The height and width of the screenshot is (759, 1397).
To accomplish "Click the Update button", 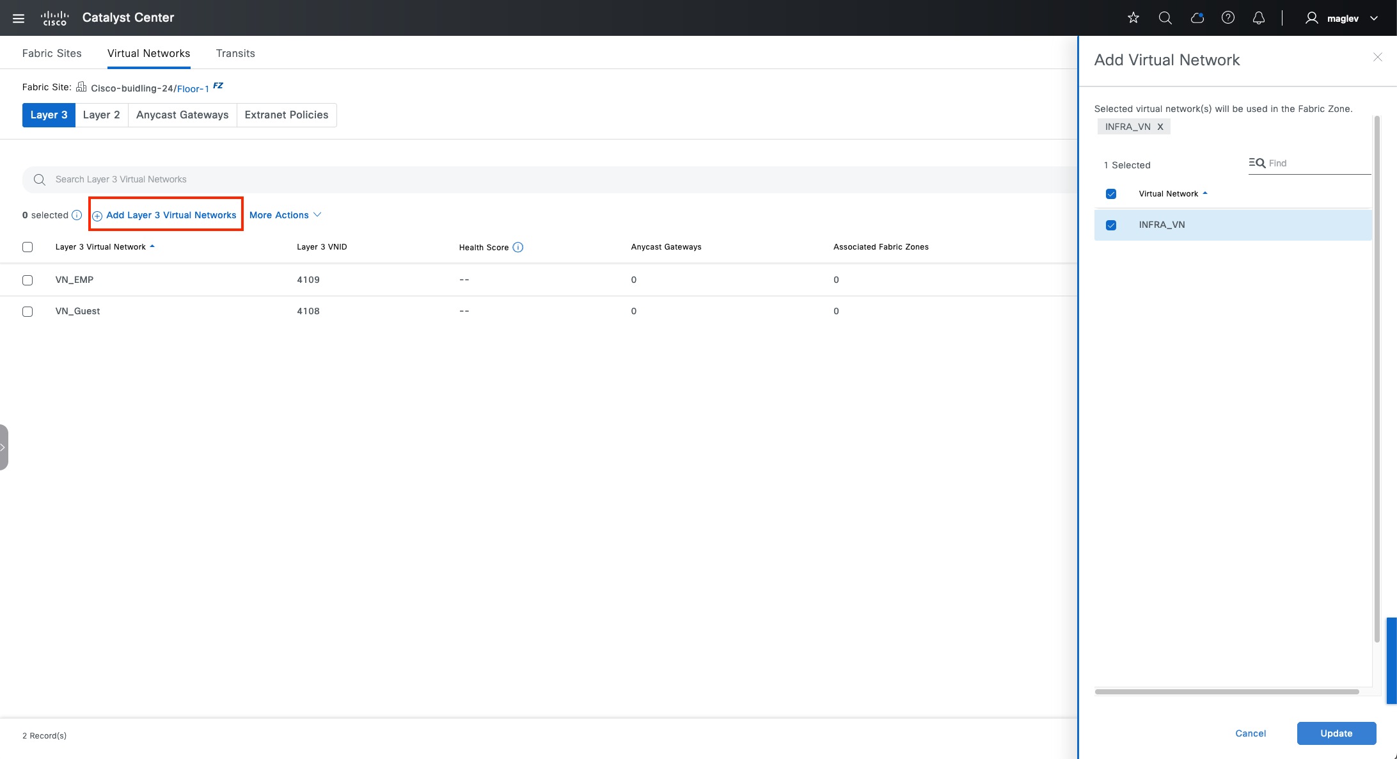I will 1336,733.
